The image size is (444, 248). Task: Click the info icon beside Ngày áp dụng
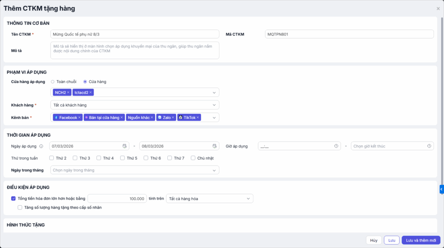pyautogui.click(x=41, y=146)
